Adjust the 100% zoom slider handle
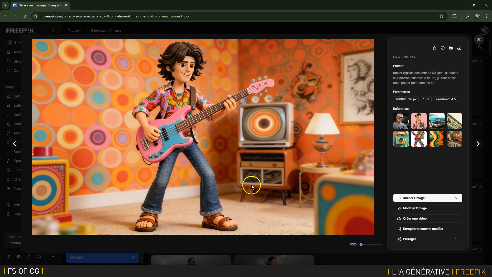Image resolution: width=492 pixels, height=277 pixels. tap(361, 244)
